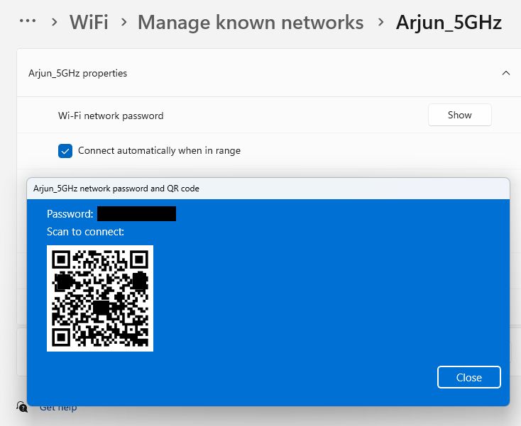This screenshot has width=521, height=426.
Task: Click 'Wi-Fi network password' label
Action: tap(111, 116)
